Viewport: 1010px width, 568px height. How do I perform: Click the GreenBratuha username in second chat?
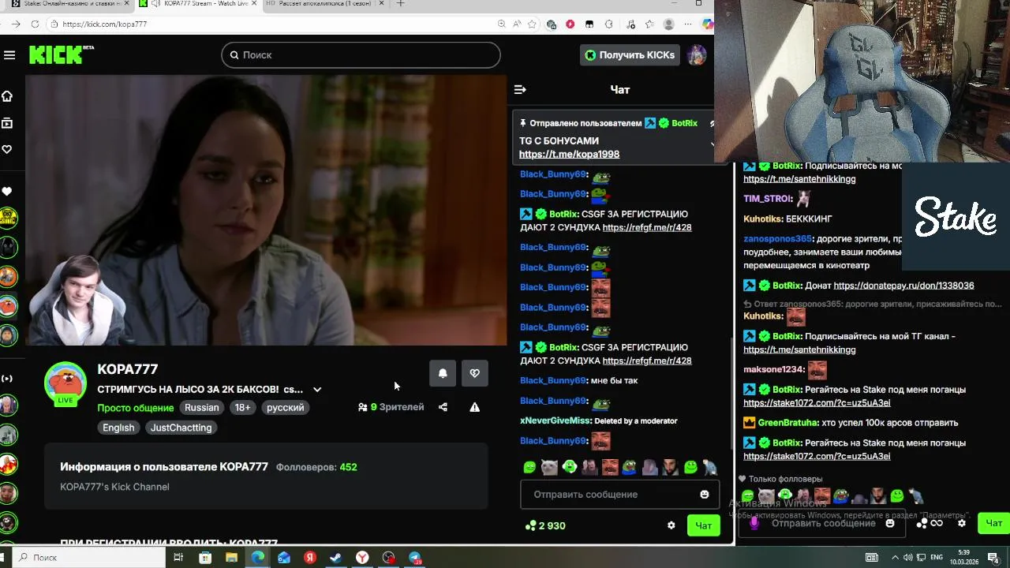(x=787, y=423)
